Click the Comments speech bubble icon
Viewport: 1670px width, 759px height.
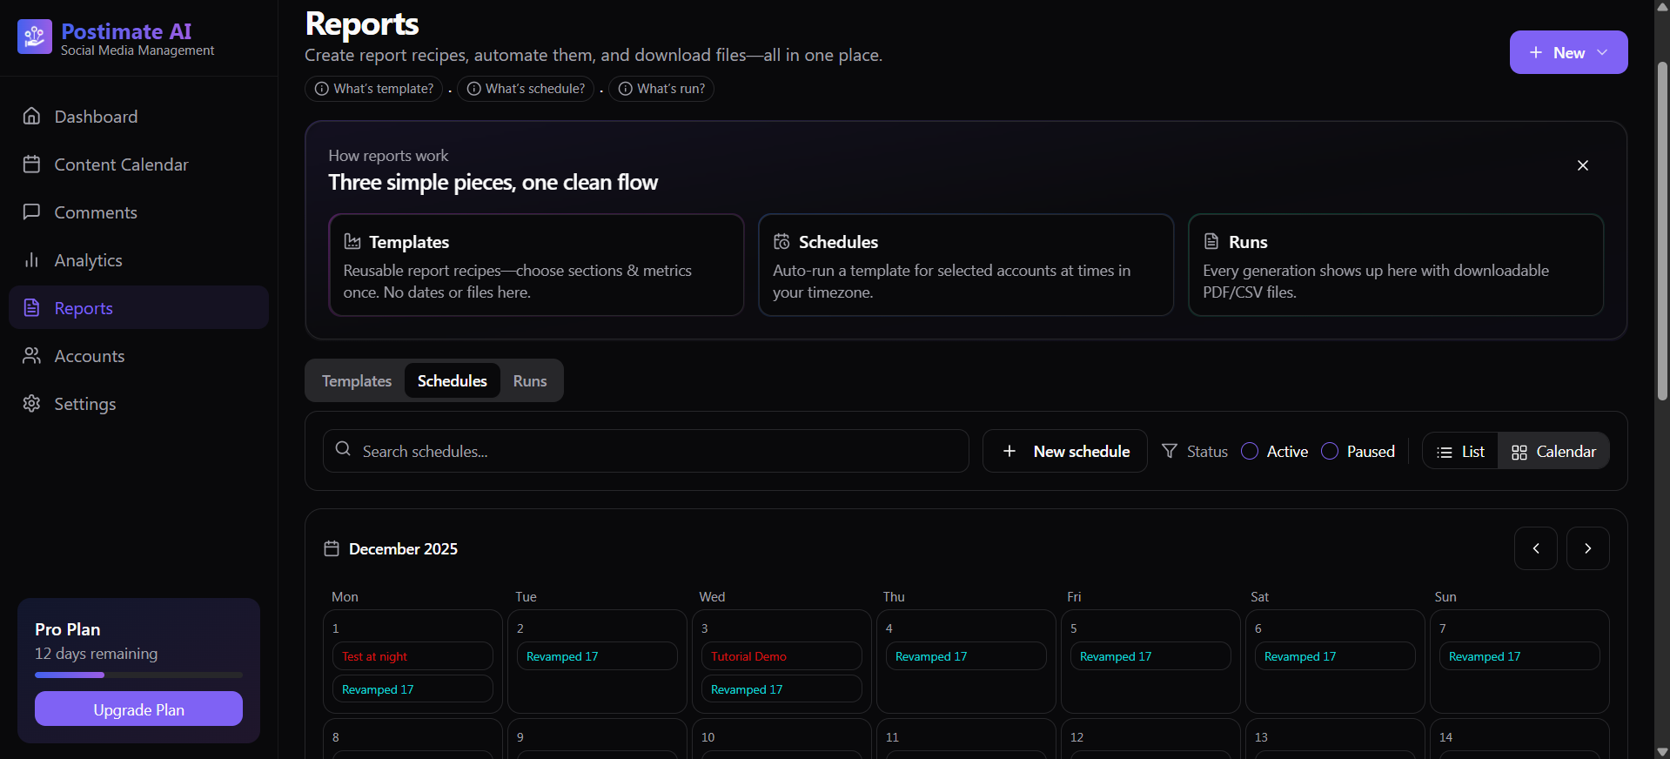(32, 212)
